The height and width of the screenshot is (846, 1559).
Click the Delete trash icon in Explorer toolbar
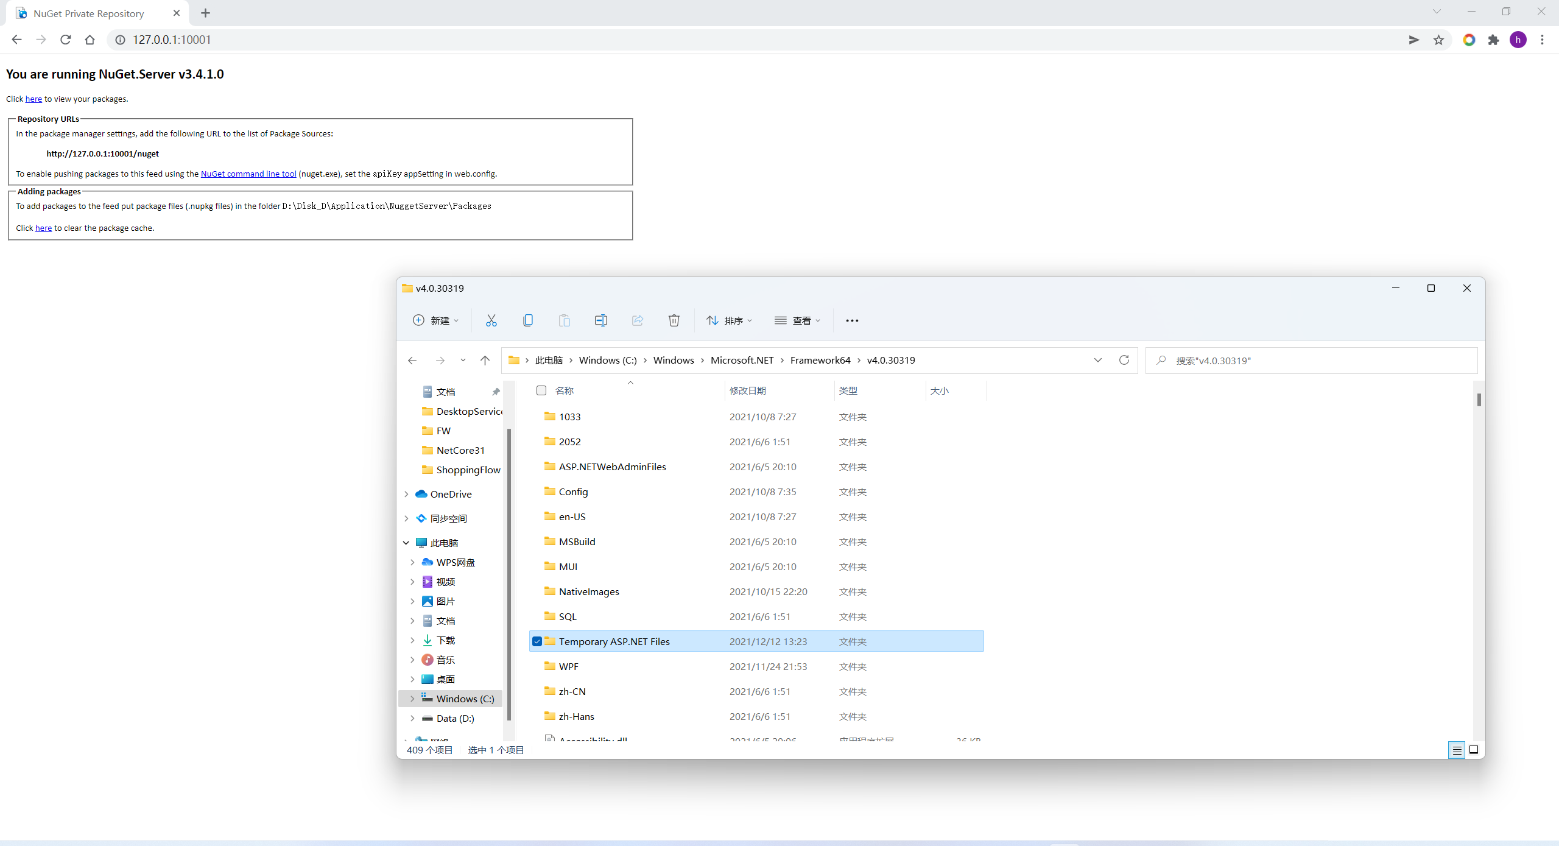coord(674,320)
